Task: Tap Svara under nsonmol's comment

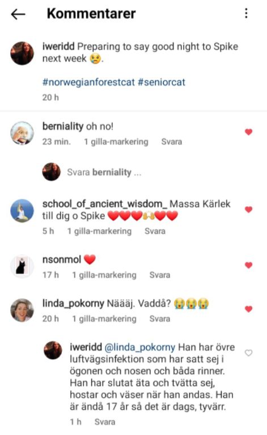Action: [x=160, y=275]
